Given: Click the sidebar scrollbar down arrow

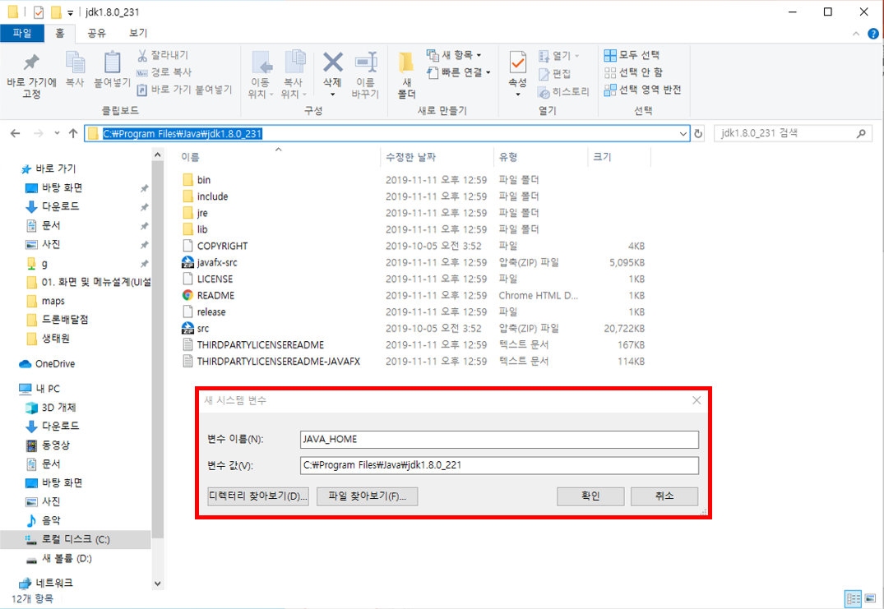Looking at the screenshot, I should (x=157, y=584).
